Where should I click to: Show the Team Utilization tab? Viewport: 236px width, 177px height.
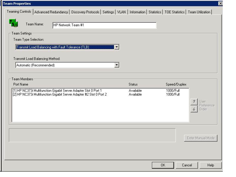click(x=199, y=12)
